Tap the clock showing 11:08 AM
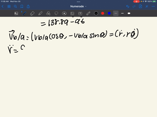 pyautogui.click(x=5, y=1)
